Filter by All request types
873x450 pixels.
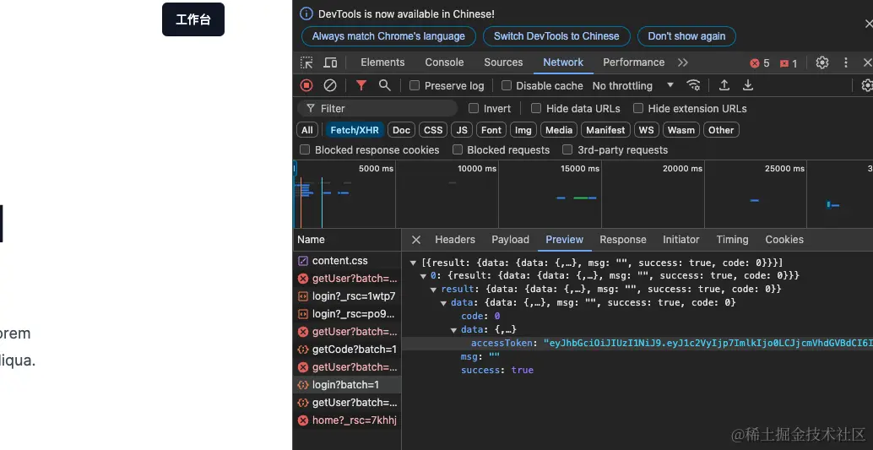[306, 130]
